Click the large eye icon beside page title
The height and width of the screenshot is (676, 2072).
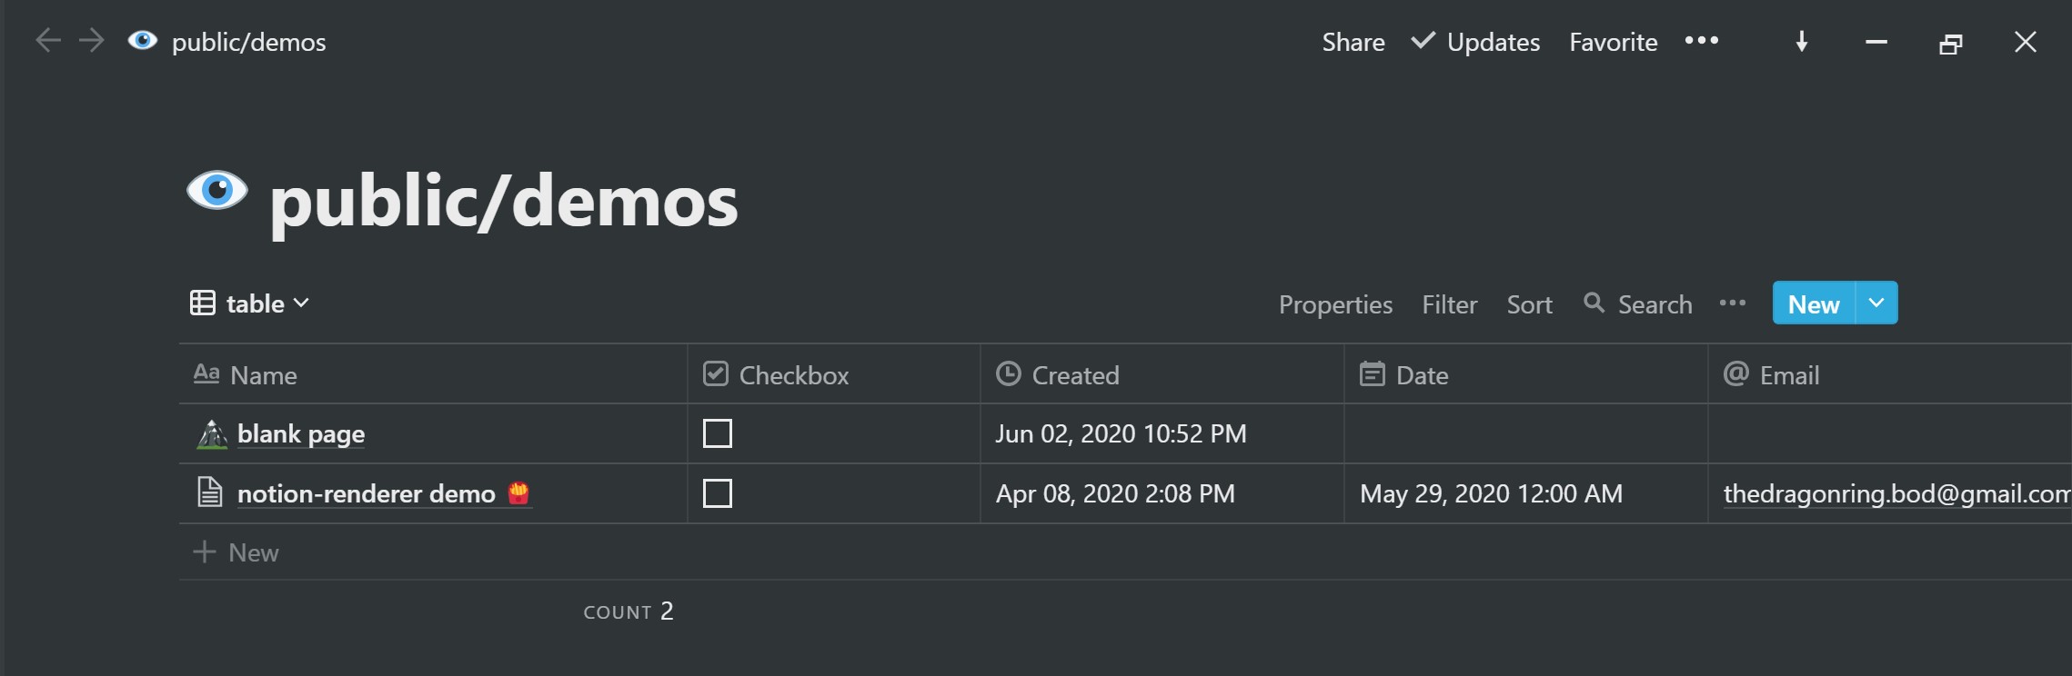[217, 190]
